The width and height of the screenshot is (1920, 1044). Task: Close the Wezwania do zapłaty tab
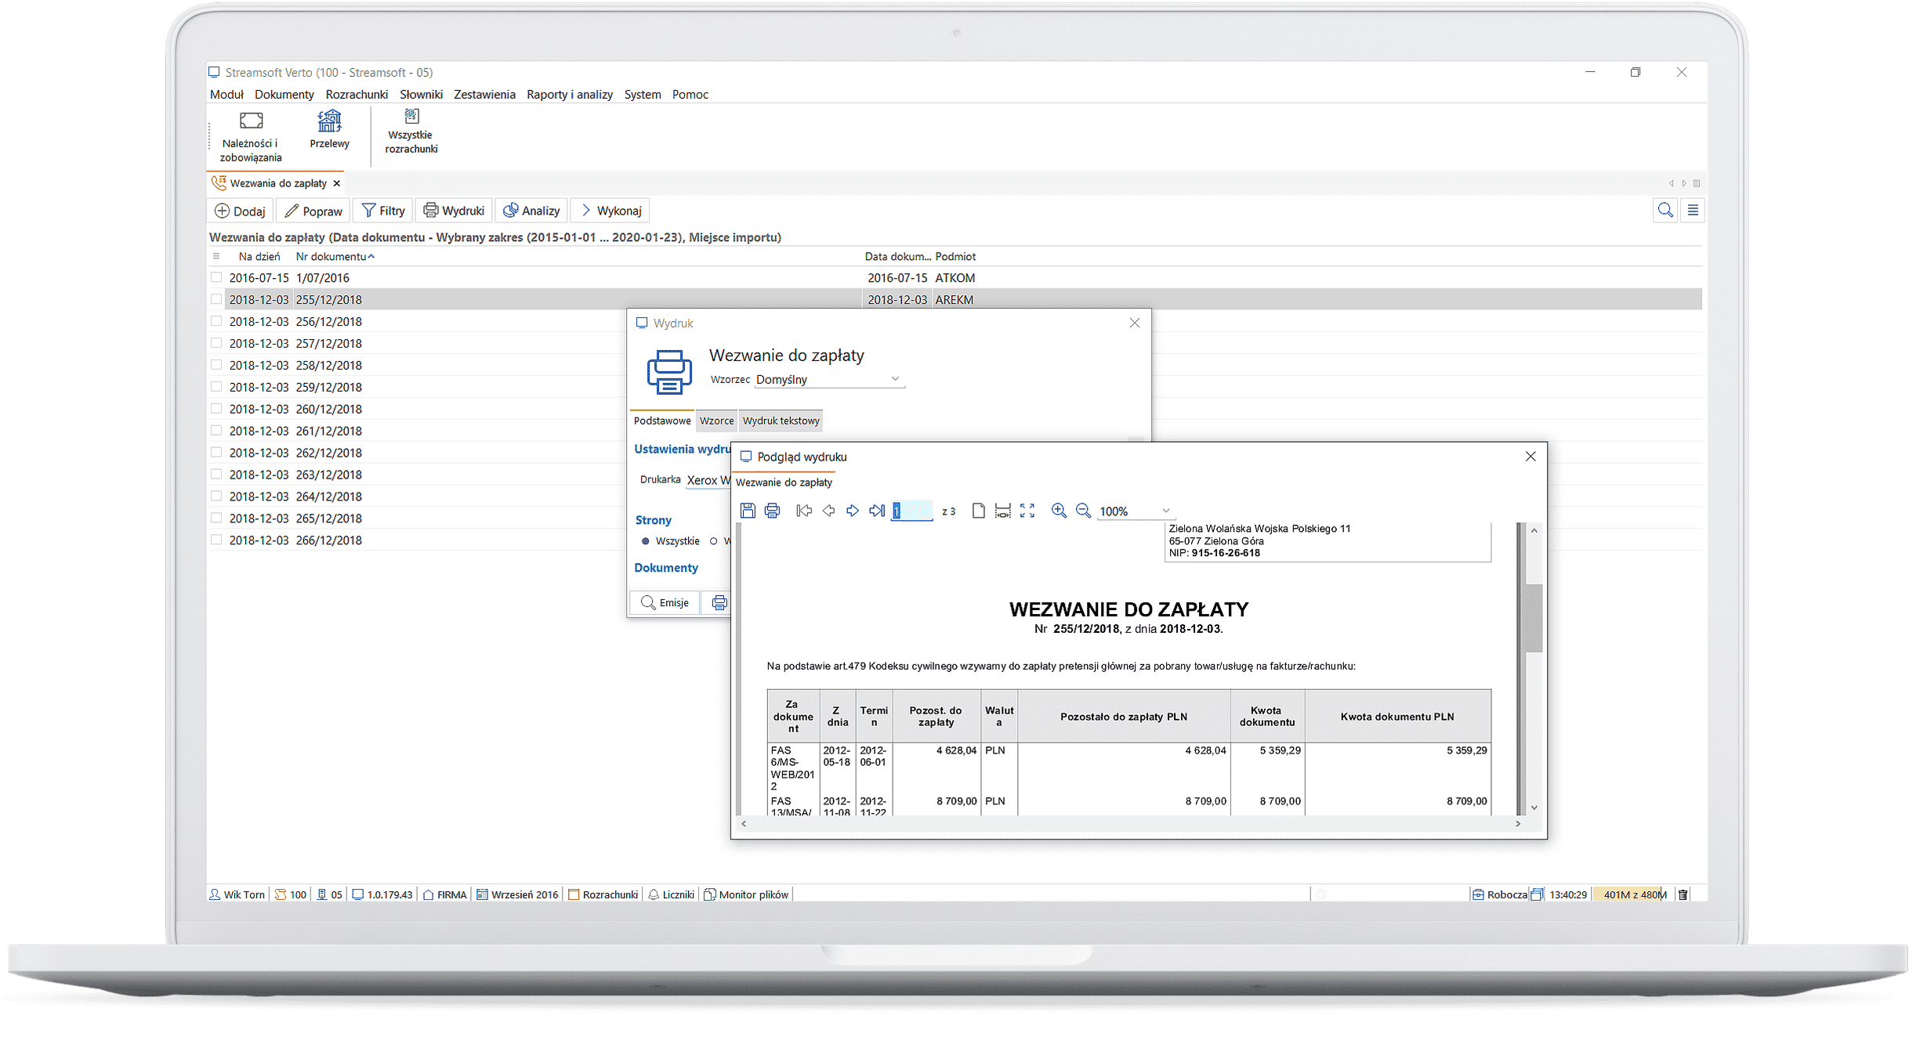tap(337, 183)
